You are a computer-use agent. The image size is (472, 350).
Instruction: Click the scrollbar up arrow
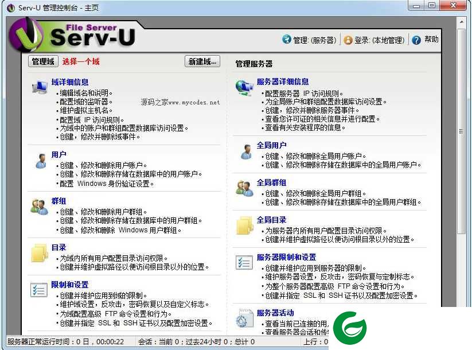pyautogui.click(x=461, y=22)
